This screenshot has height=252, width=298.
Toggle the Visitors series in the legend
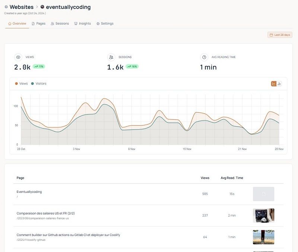pyautogui.click(x=38, y=83)
